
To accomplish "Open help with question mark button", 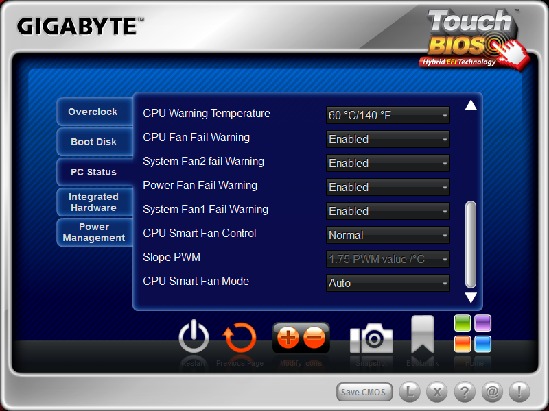I will pos(465,392).
